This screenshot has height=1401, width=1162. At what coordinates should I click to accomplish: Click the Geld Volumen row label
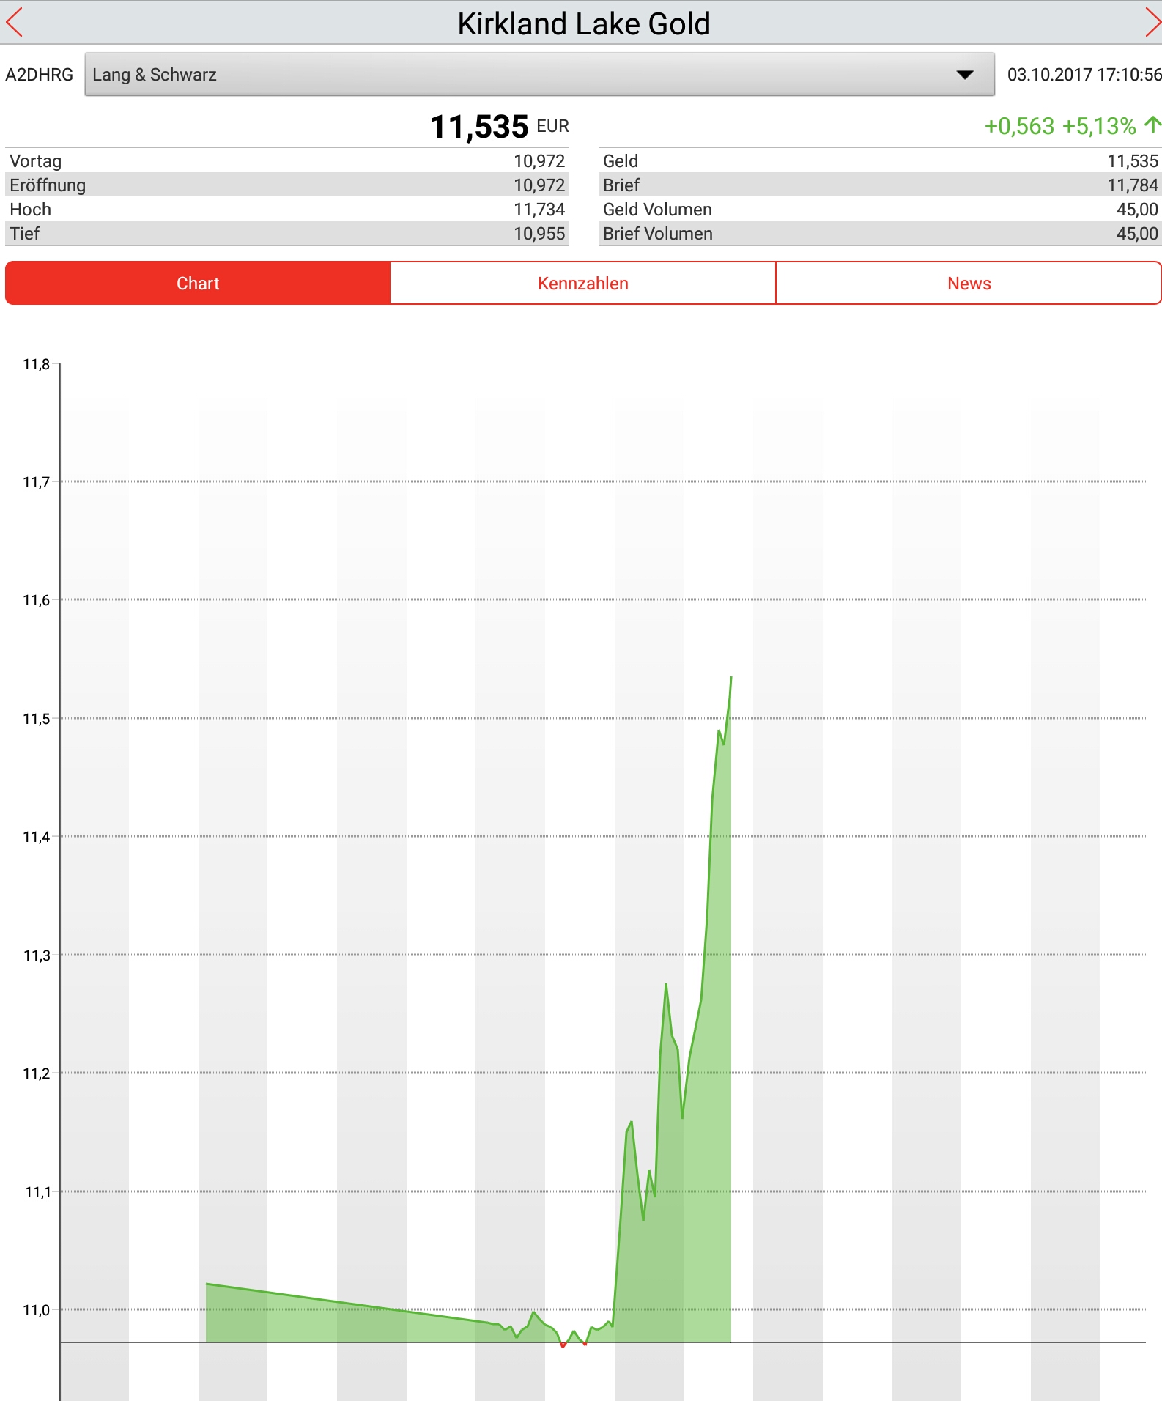point(657,210)
